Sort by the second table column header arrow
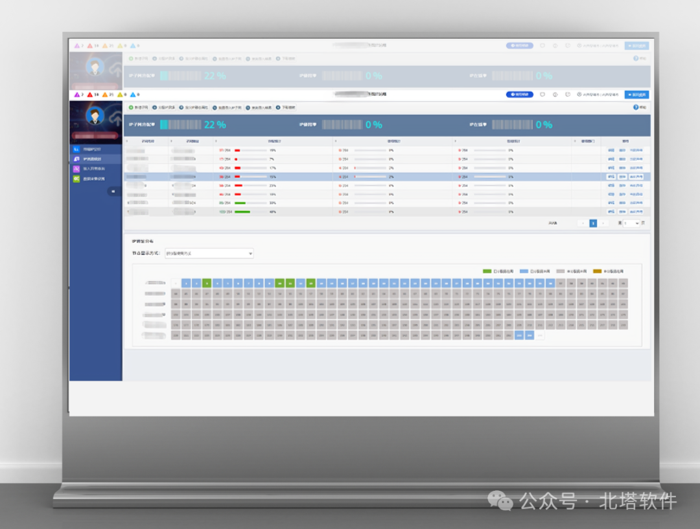This screenshot has height=529, width=700. pos(171,141)
